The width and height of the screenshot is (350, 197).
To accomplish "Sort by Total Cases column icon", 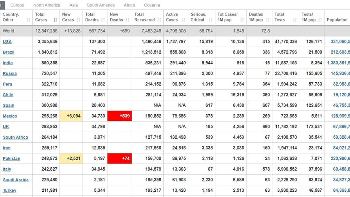I will click(x=55, y=20).
